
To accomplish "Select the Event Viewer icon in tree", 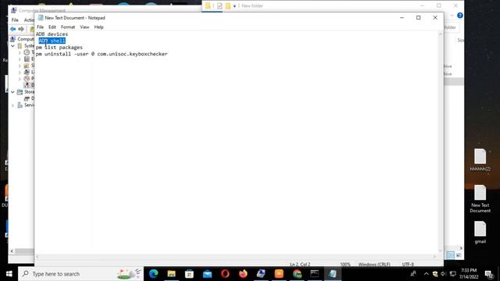I will coord(27,59).
